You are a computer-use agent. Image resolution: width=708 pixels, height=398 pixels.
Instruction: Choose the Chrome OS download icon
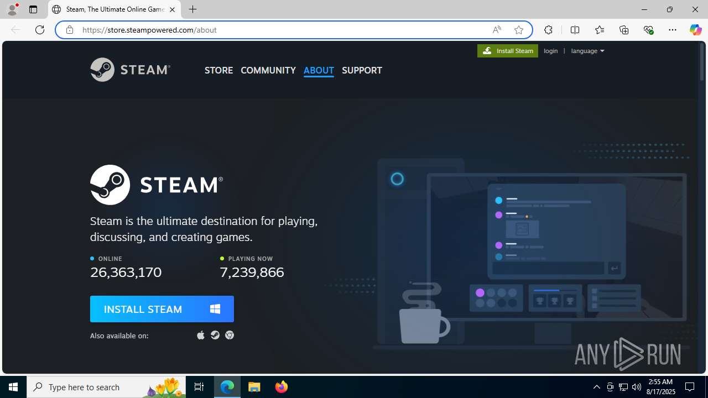230,335
